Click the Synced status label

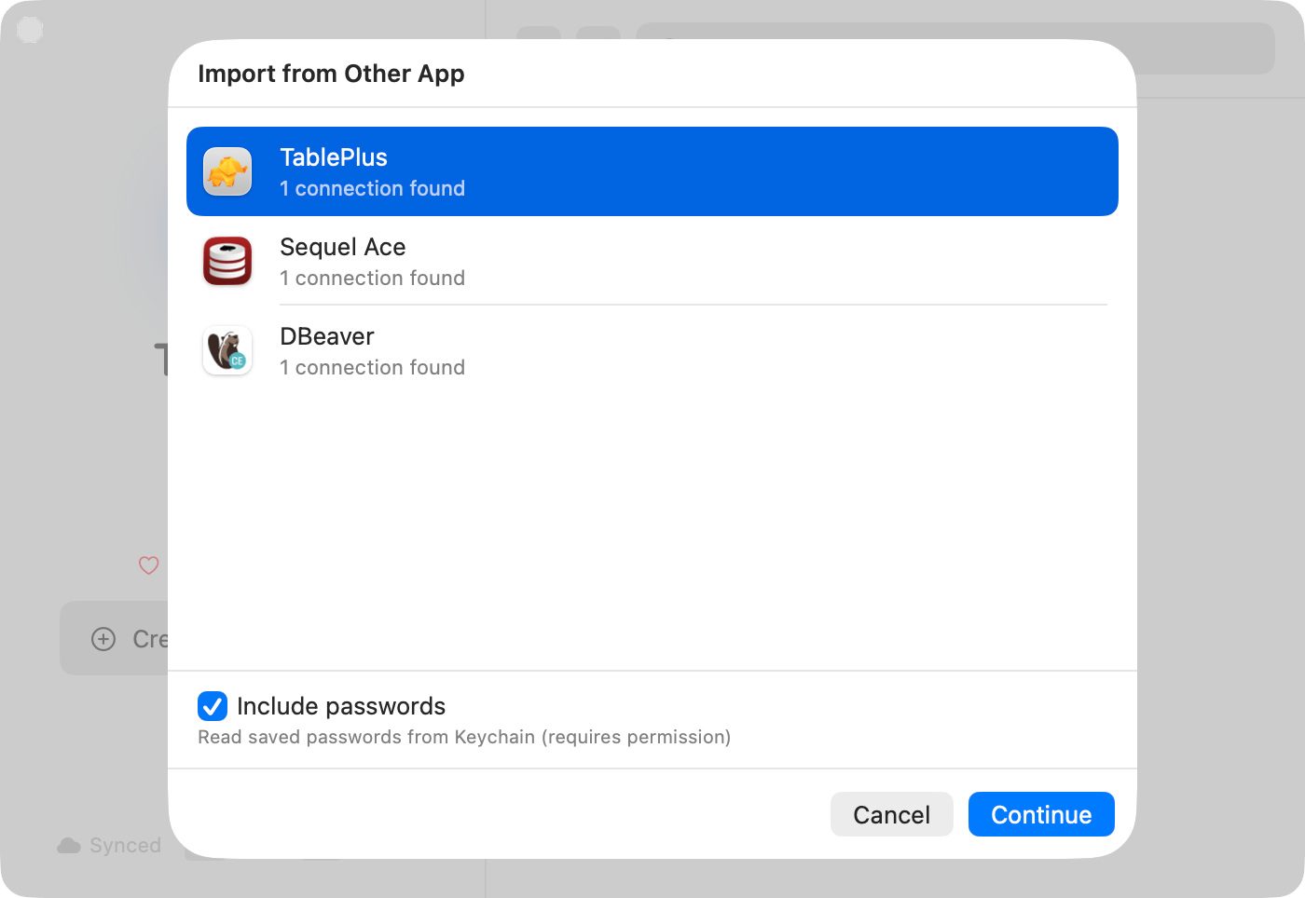[x=126, y=845]
